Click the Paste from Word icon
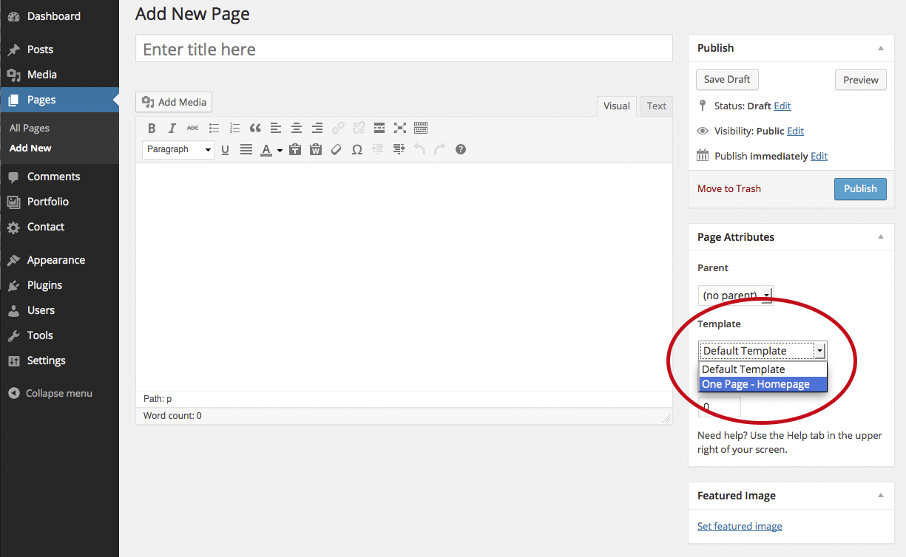Viewport: 906px width, 557px height. pyautogui.click(x=316, y=149)
